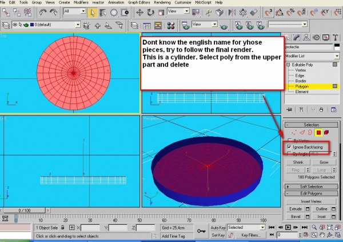Image resolution: width=343 pixels, height=242 pixels.
Task: Activate the Pan hand viewport icon
Action: tap(322, 235)
